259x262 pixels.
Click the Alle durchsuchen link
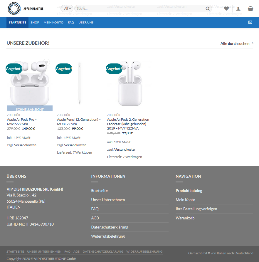(235, 43)
